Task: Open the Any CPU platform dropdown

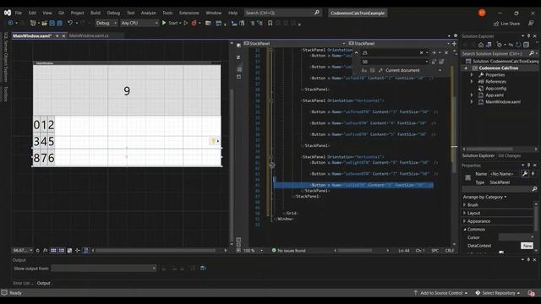Action: pyautogui.click(x=139, y=23)
